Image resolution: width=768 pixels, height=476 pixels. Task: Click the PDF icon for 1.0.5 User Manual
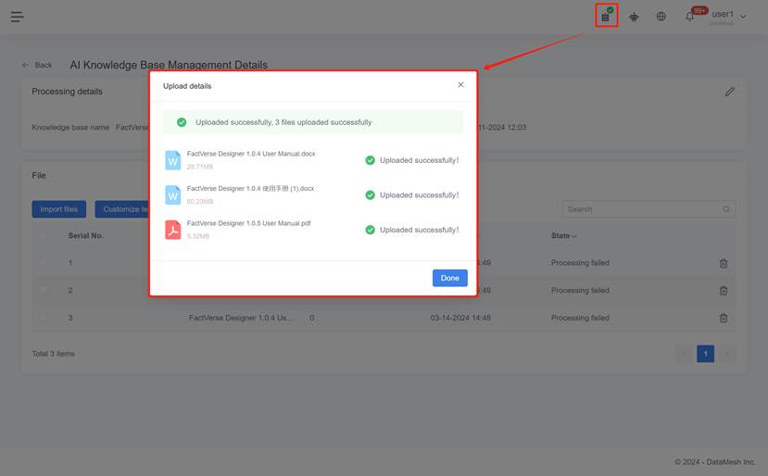(173, 230)
